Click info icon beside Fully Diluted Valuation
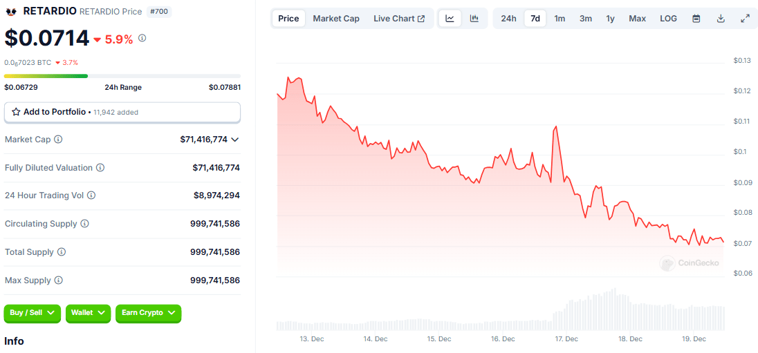Screen dimensions: 758x353 100,168
